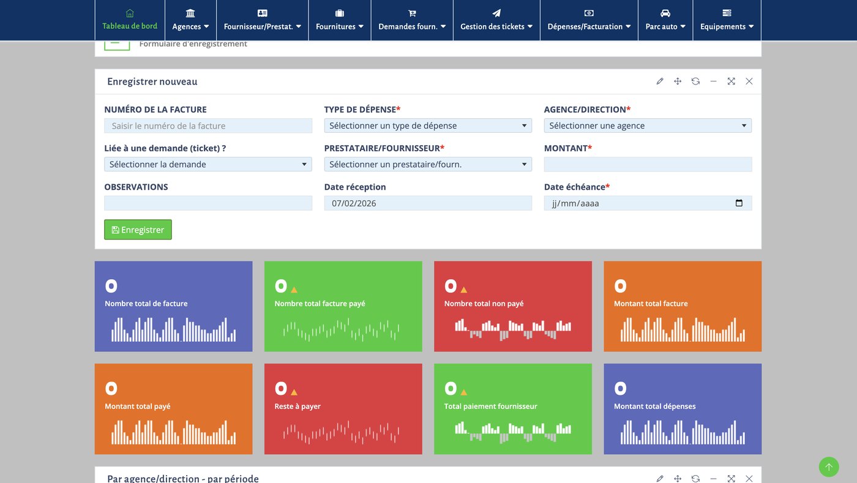Click the Tableau de bord home icon
This screenshot has width=857, height=483.
(130, 13)
